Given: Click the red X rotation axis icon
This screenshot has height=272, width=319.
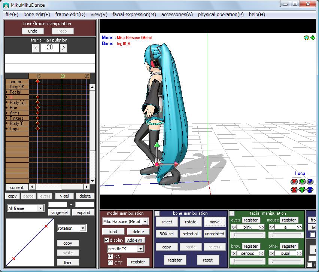Looking at the screenshot, I should click(294, 181).
